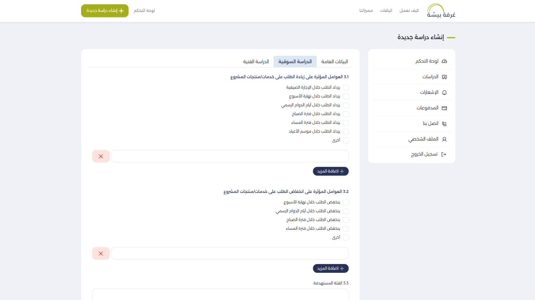Delete the second extra field under section 3.2
Viewport: 535px width, 300px height.
pos(101,254)
